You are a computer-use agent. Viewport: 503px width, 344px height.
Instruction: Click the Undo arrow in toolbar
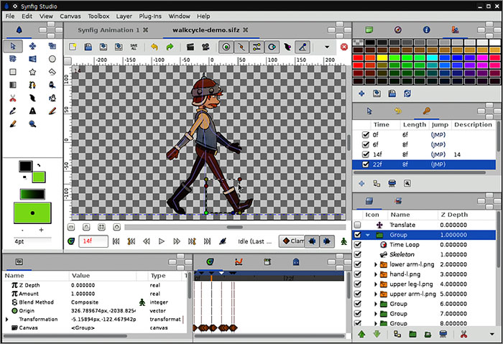coord(154,47)
